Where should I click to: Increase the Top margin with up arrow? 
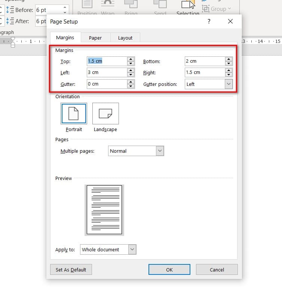coord(131,59)
